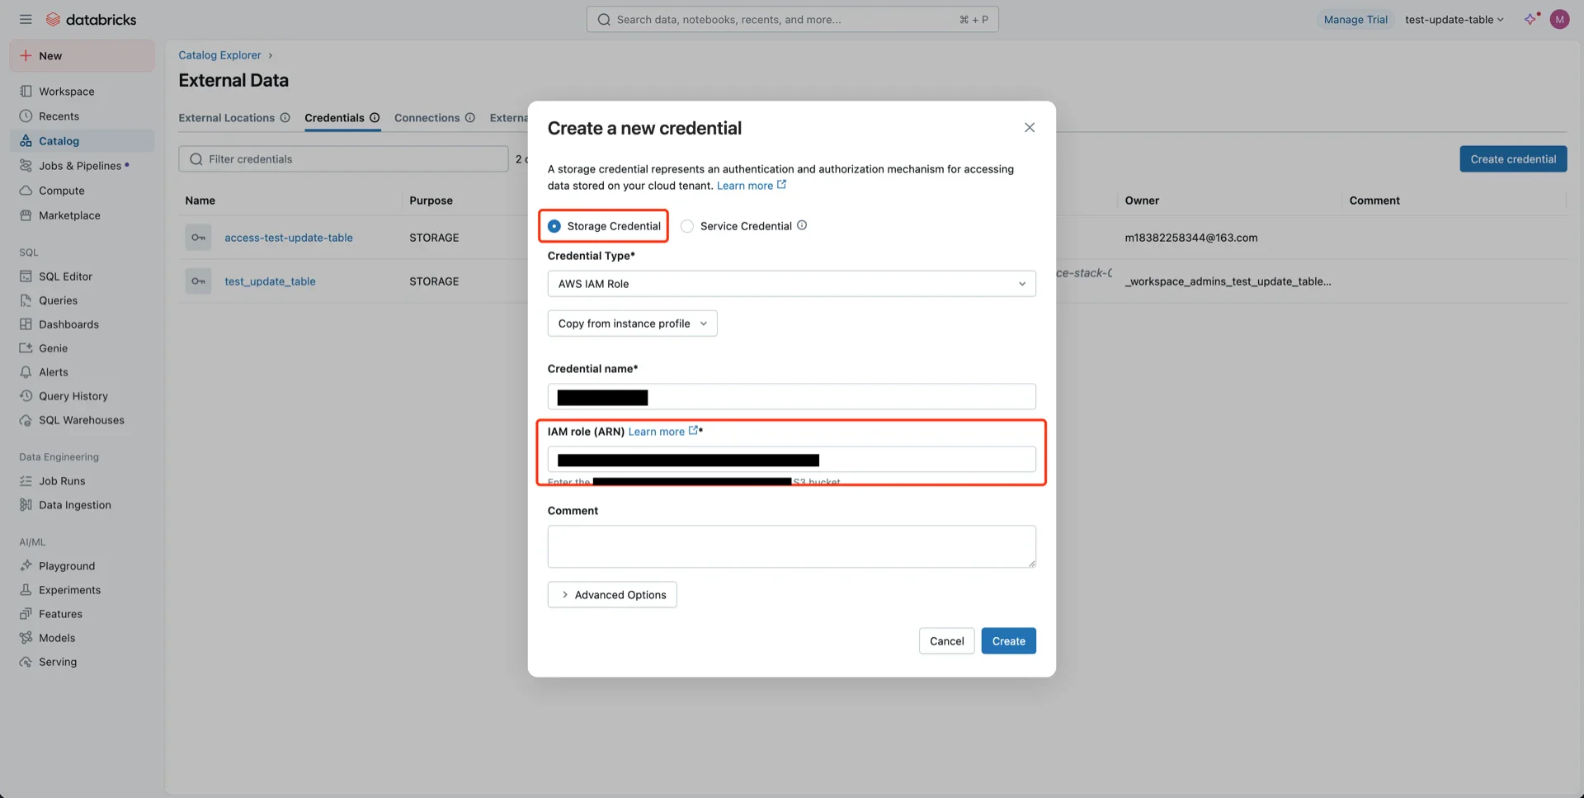1584x798 pixels.
Task: Click the Owner column header
Action: click(1142, 201)
